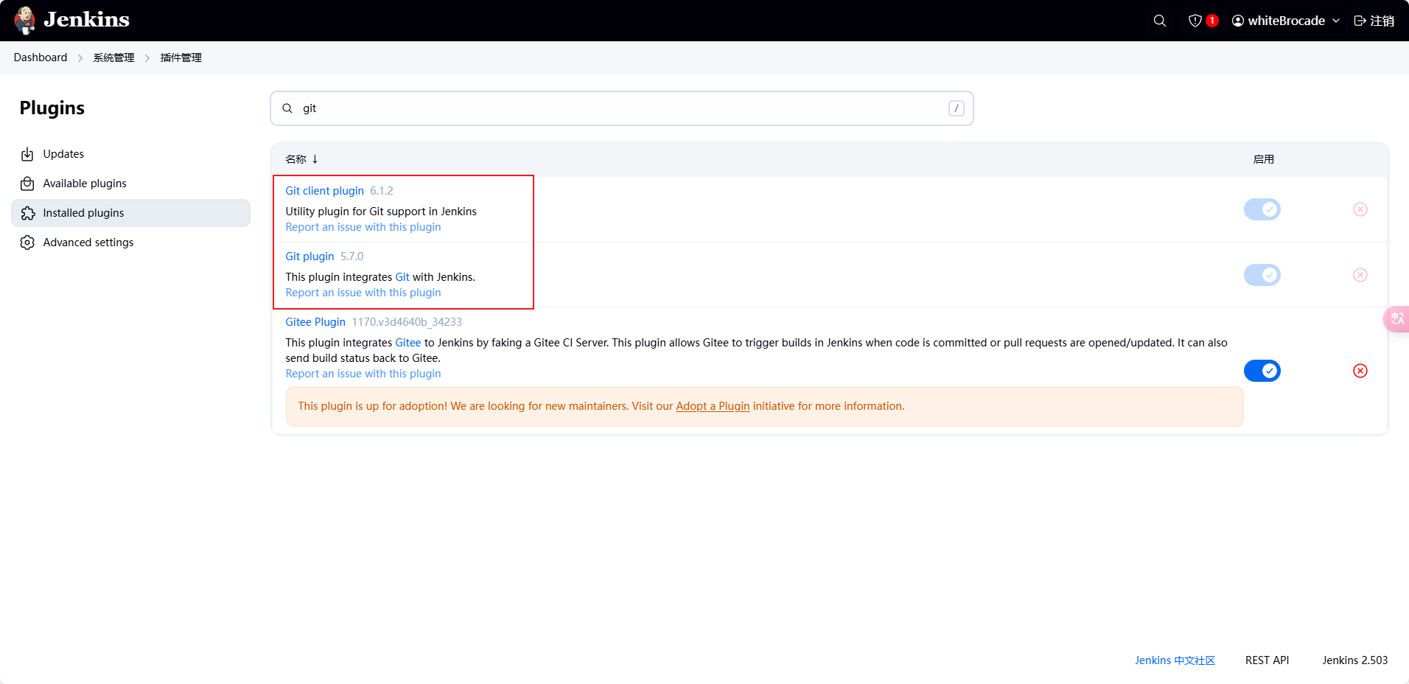
Task: Click Gitee version 1170.v3d4640b_34233
Action: [407, 322]
